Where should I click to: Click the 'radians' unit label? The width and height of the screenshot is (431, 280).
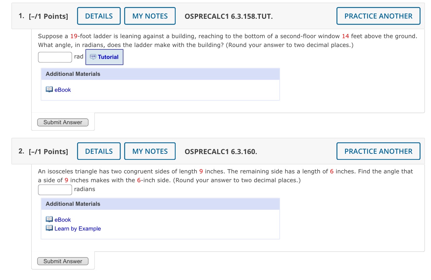pos(85,189)
